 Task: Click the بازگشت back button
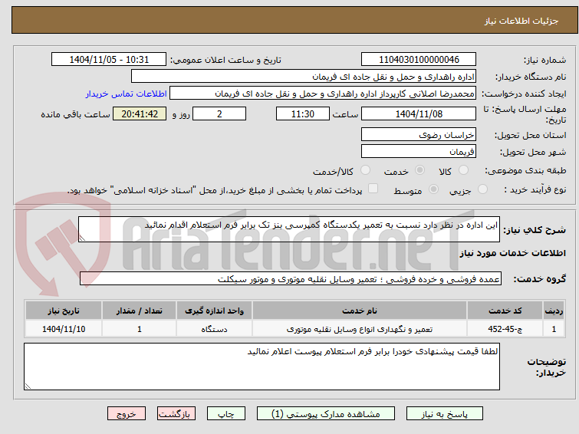coord(176,414)
